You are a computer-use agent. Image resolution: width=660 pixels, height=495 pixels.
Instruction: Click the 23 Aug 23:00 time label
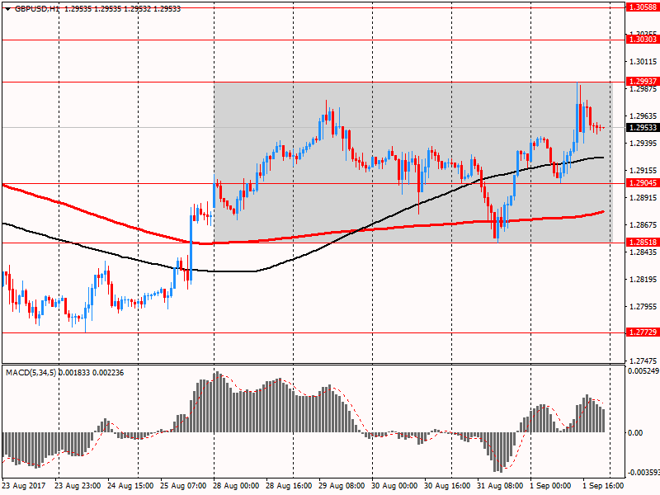(x=78, y=486)
